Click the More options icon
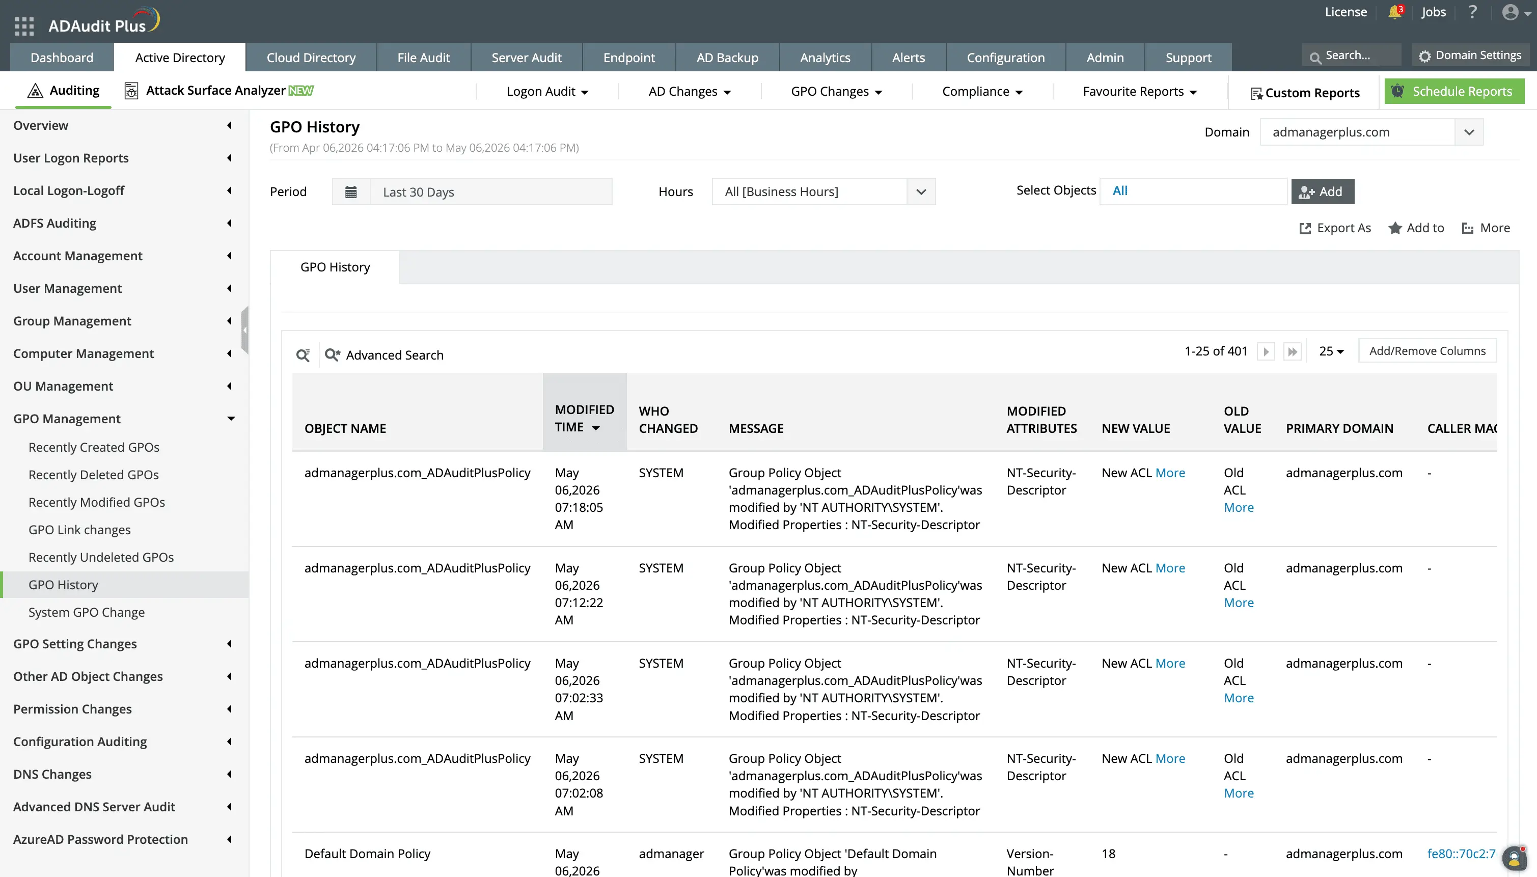The width and height of the screenshot is (1537, 877). (x=1468, y=228)
